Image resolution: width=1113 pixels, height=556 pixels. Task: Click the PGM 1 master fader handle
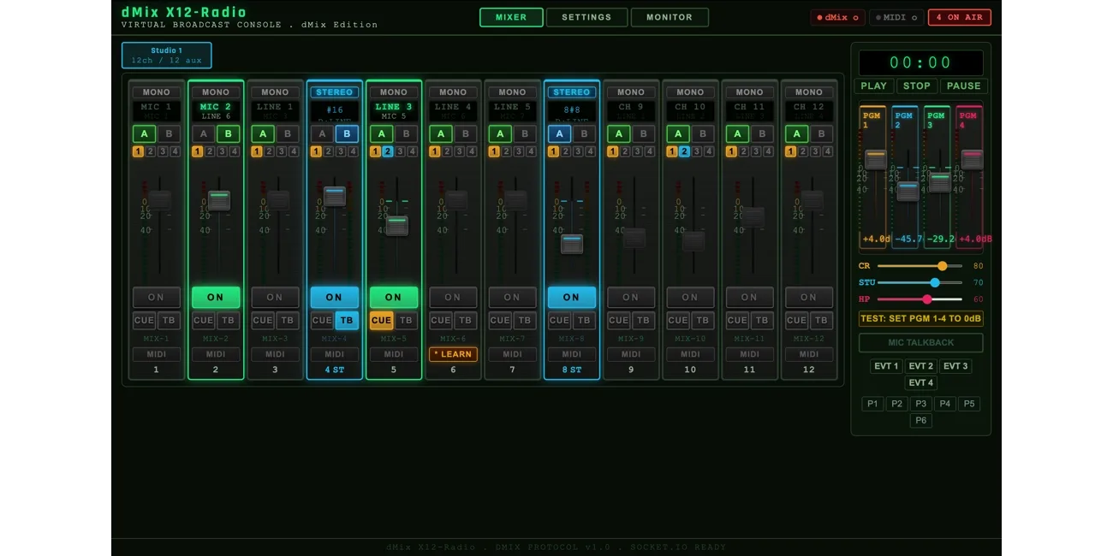coord(875,159)
